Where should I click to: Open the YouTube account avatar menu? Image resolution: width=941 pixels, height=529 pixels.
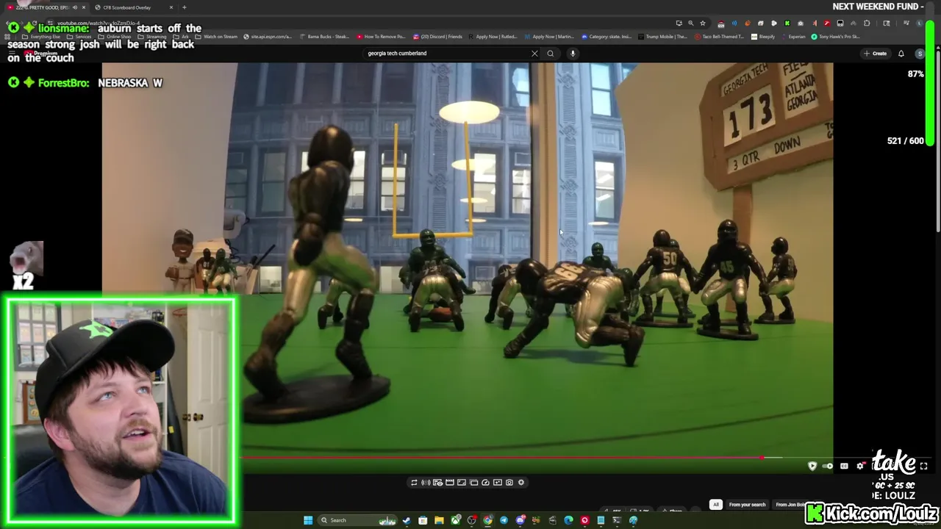(920, 54)
